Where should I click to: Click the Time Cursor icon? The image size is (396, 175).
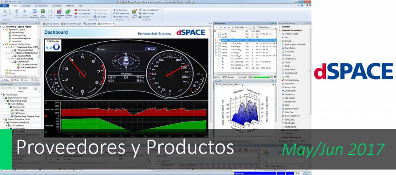click(51, 12)
